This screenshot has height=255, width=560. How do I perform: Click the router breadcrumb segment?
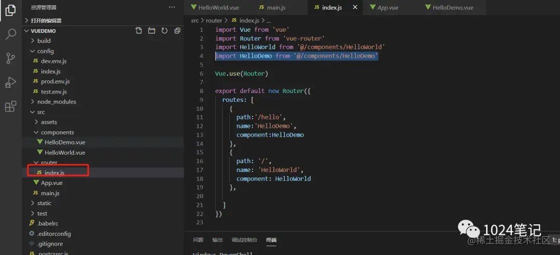[x=214, y=21]
